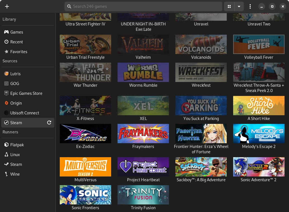
Task: Select Linux runner
Action: [28, 155]
